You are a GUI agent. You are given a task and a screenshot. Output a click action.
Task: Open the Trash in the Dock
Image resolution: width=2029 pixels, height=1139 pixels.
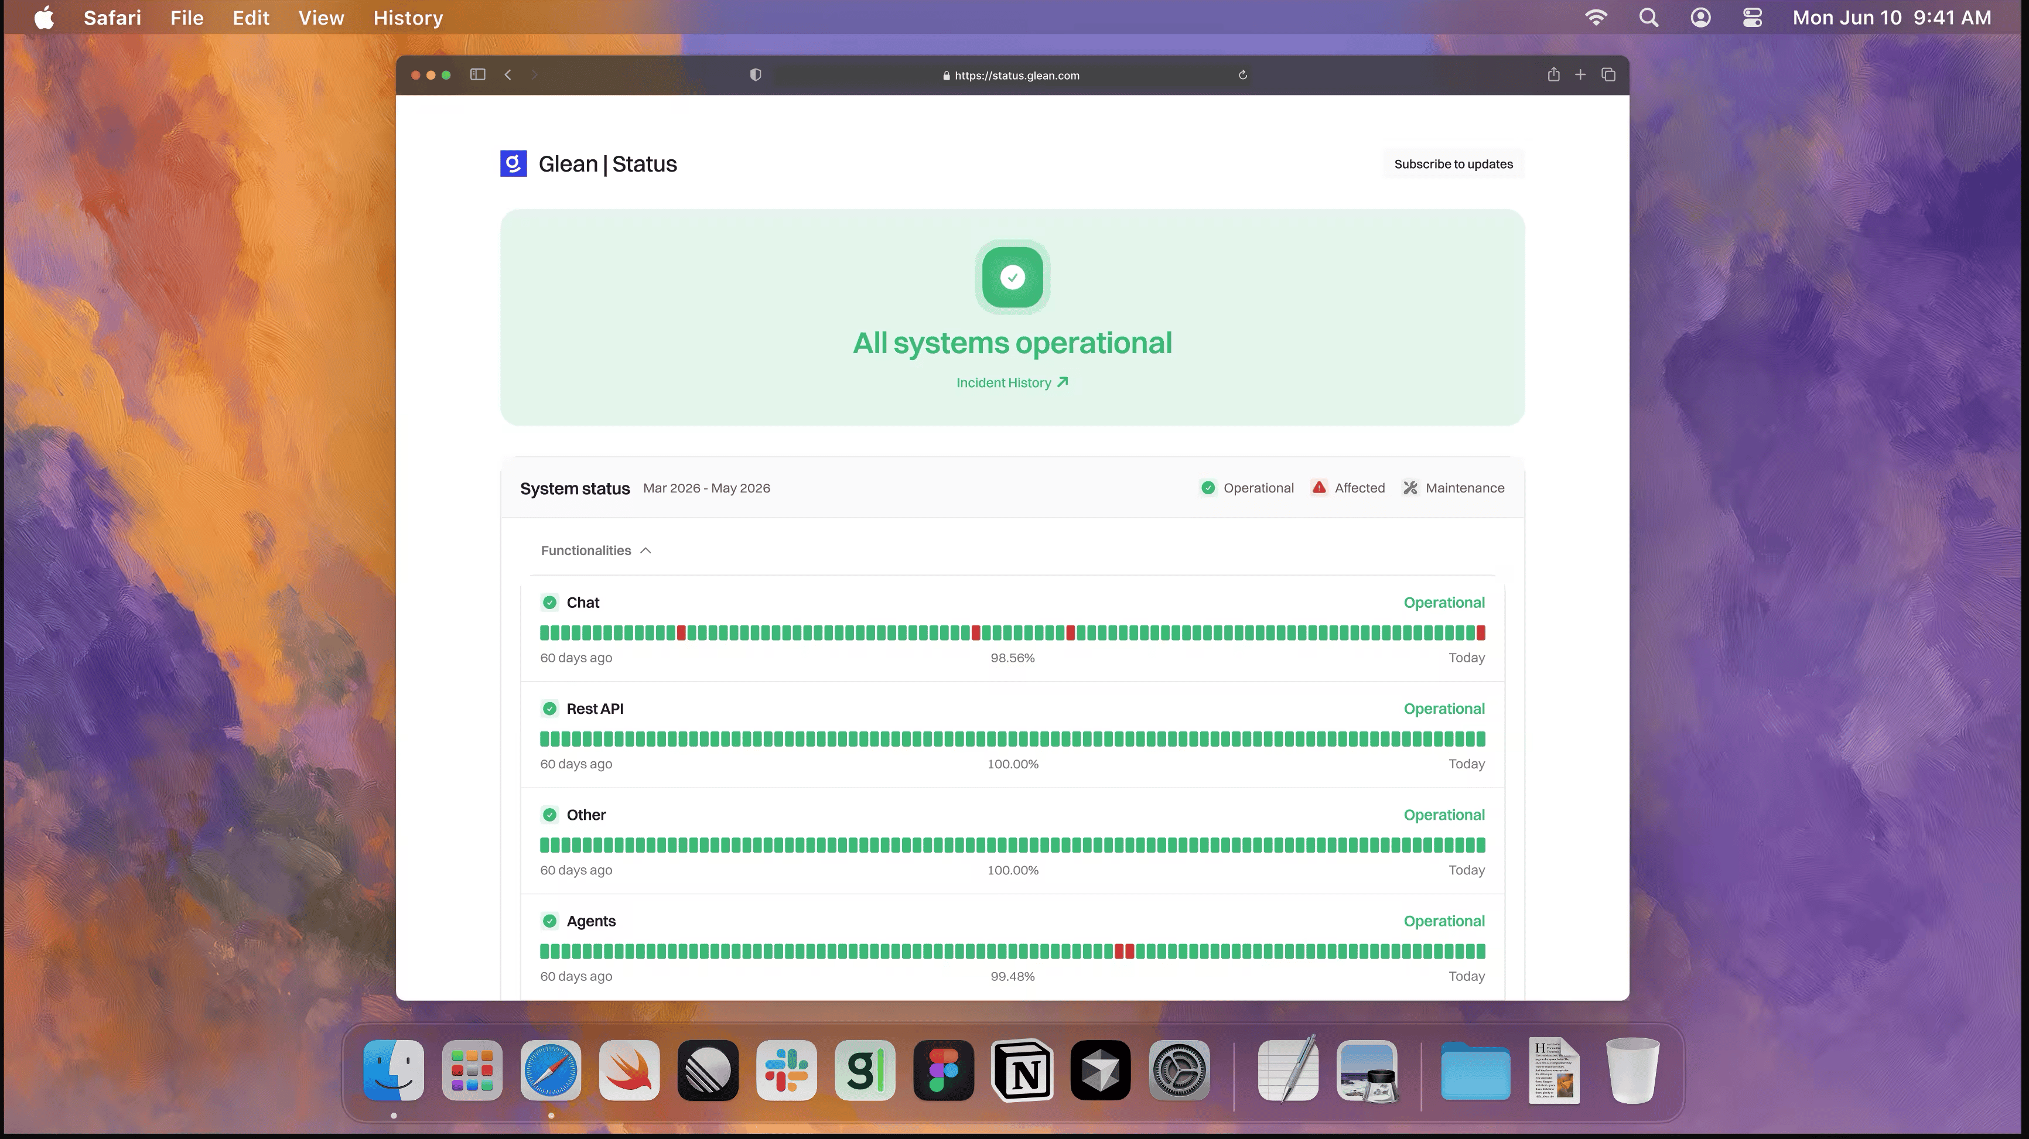click(1632, 1070)
